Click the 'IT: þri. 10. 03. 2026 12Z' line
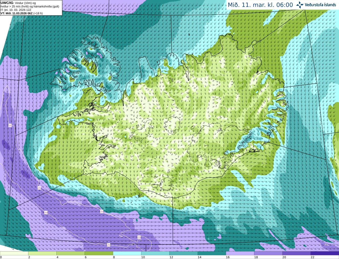This screenshot has width=339, height=259. [x=16, y=10]
